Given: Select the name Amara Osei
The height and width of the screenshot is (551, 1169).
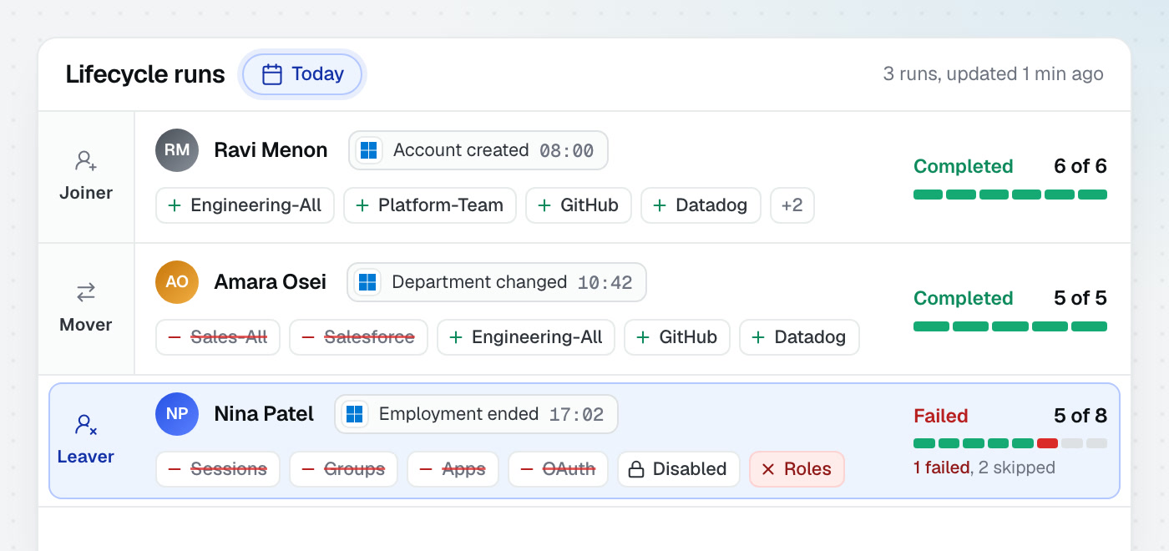Looking at the screenshot, I should click(x=270, y=282).
